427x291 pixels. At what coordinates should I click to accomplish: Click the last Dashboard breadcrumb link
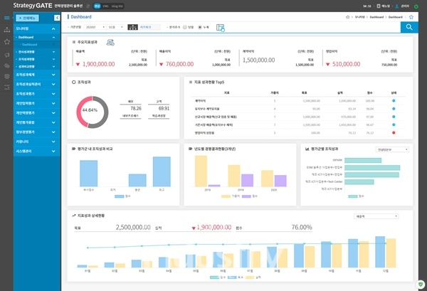pyautogui.click(x=396, y=17)
